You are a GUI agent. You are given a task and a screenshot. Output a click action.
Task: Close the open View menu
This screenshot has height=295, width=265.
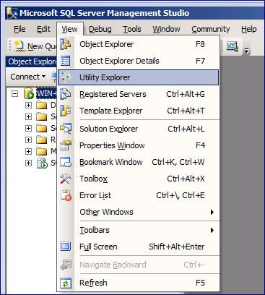(69, 29)
